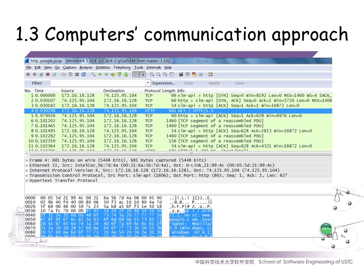The width and height of the screenshot is (364, 273).
Task: Open the Help menu
Action: click(x=168, y=67)
